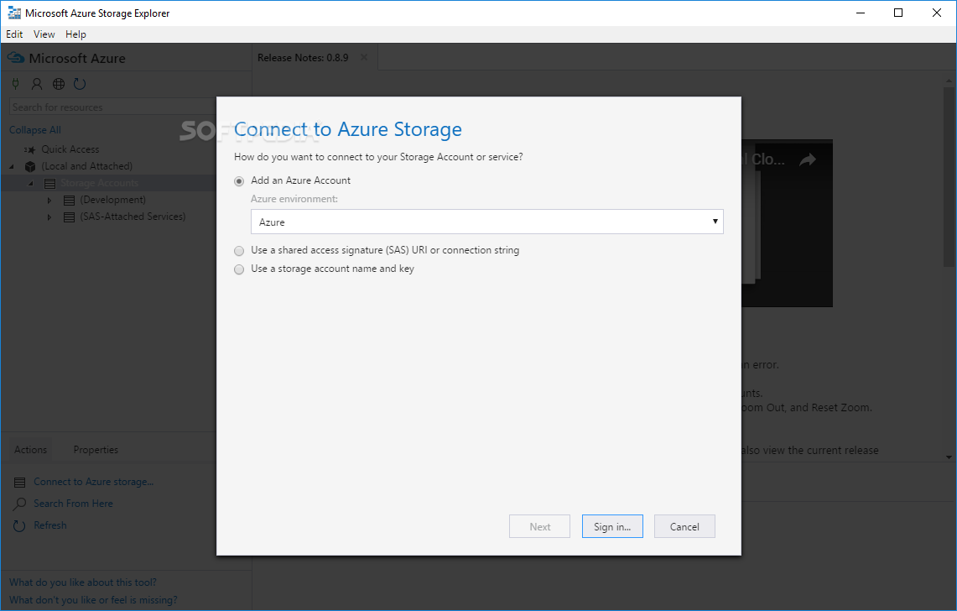Click the Collapse All link
The width and height of the screenshot is (957, 611).
34,130
